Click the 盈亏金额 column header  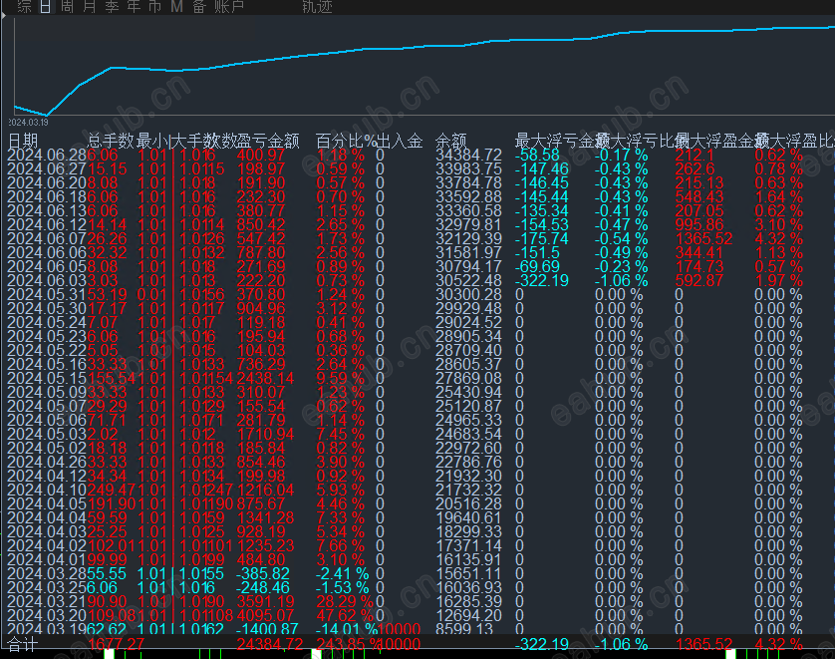[267, 142]
